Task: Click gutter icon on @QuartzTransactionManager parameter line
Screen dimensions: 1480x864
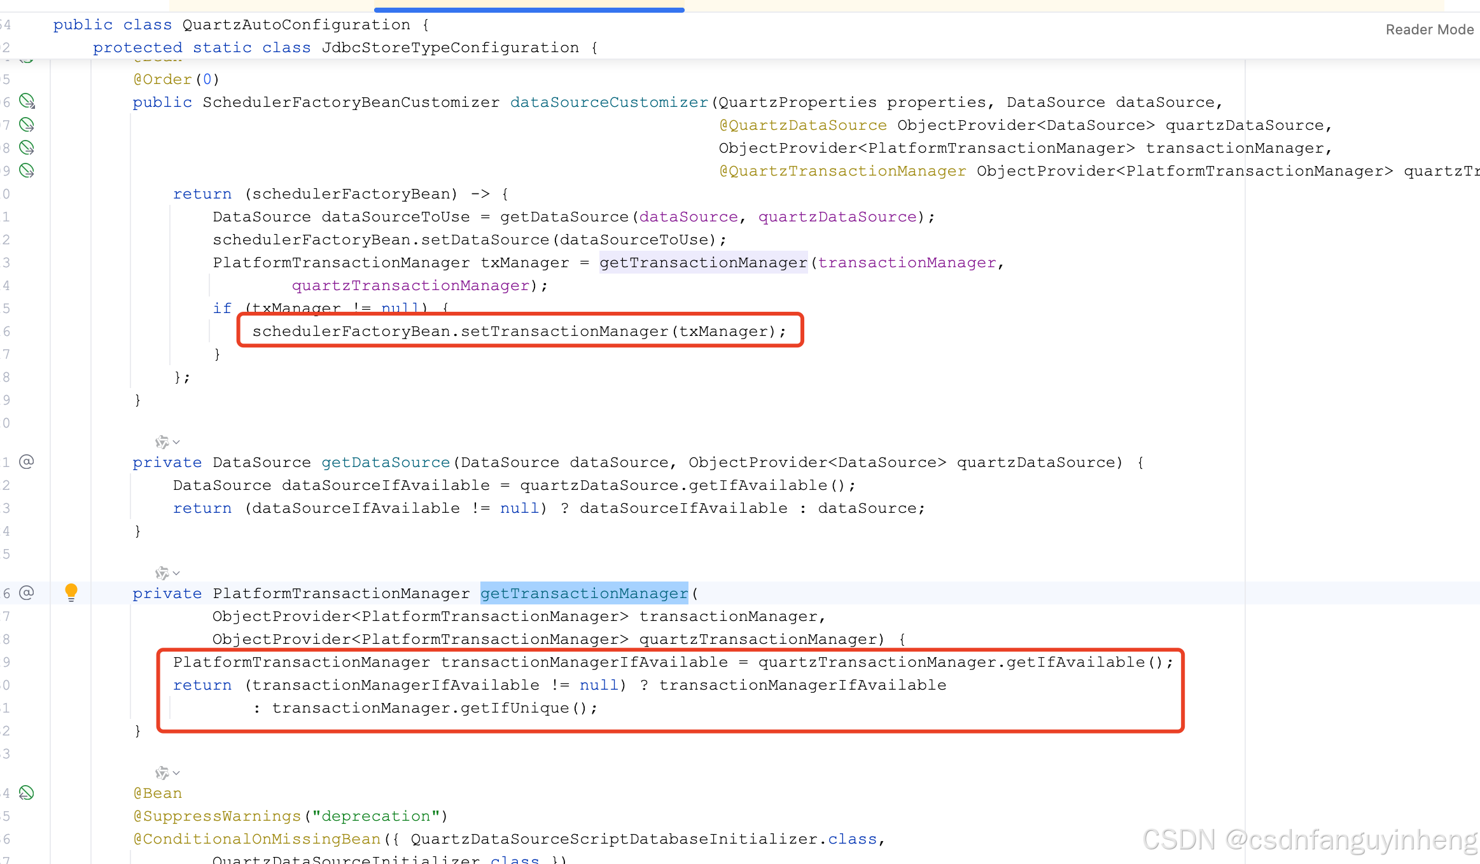Action: pos(27,171)
